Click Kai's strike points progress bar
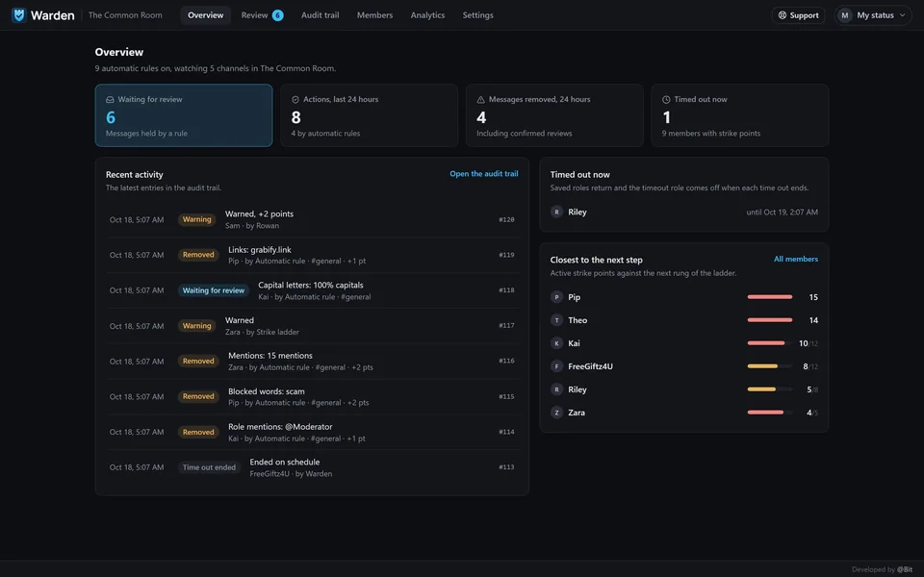The image size is (924, 577). [x=770, y=343]
